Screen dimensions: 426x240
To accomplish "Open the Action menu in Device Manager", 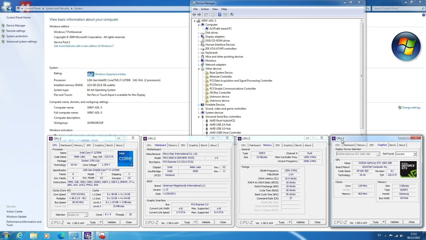I will (205, 9).
